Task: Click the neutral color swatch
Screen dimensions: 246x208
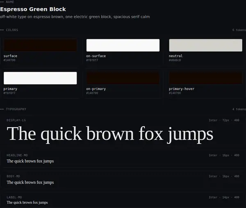Action: (x=205, y=45)
